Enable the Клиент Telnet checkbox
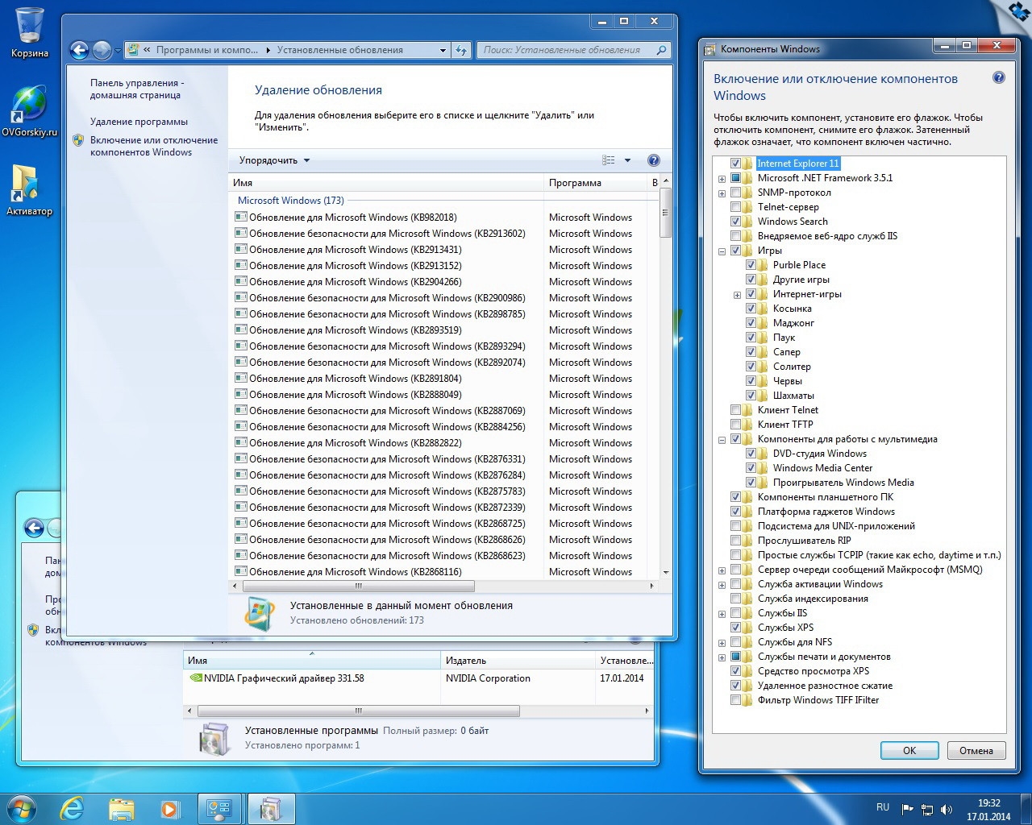Viewport: 1032px width, 825px height. 736,410
